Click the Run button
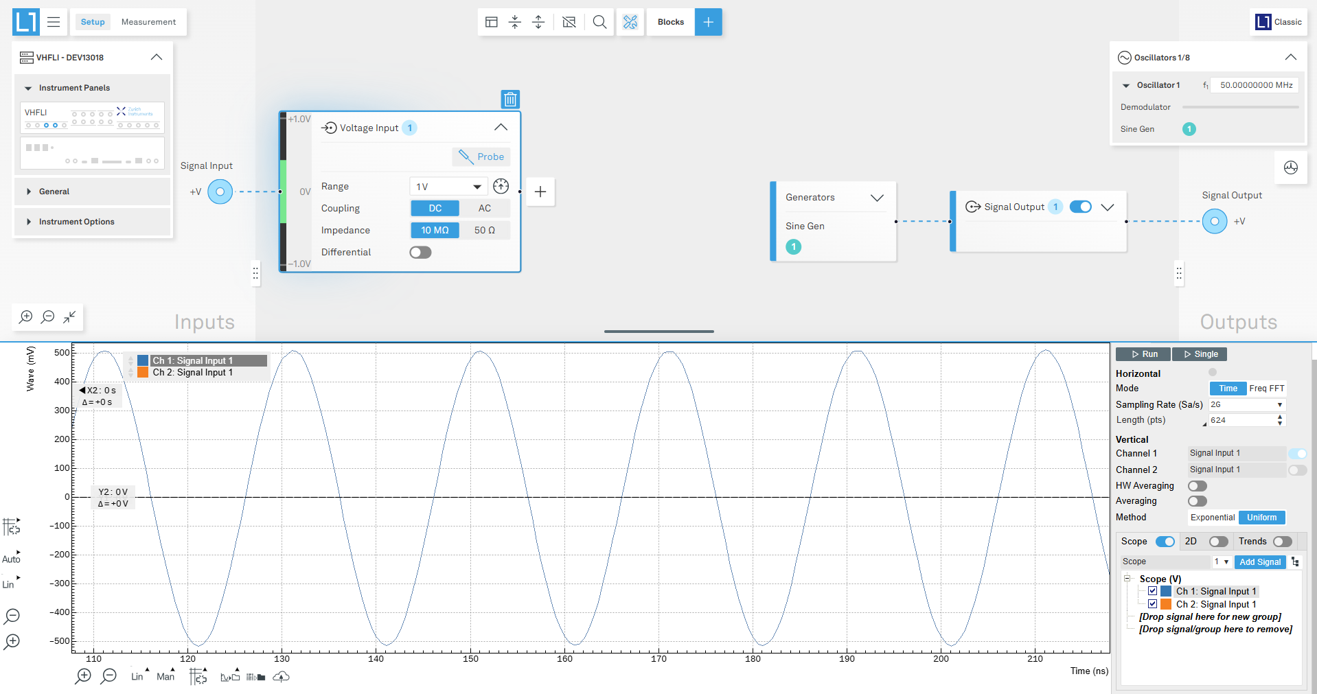The image size is (1317, 694). 1143,354
